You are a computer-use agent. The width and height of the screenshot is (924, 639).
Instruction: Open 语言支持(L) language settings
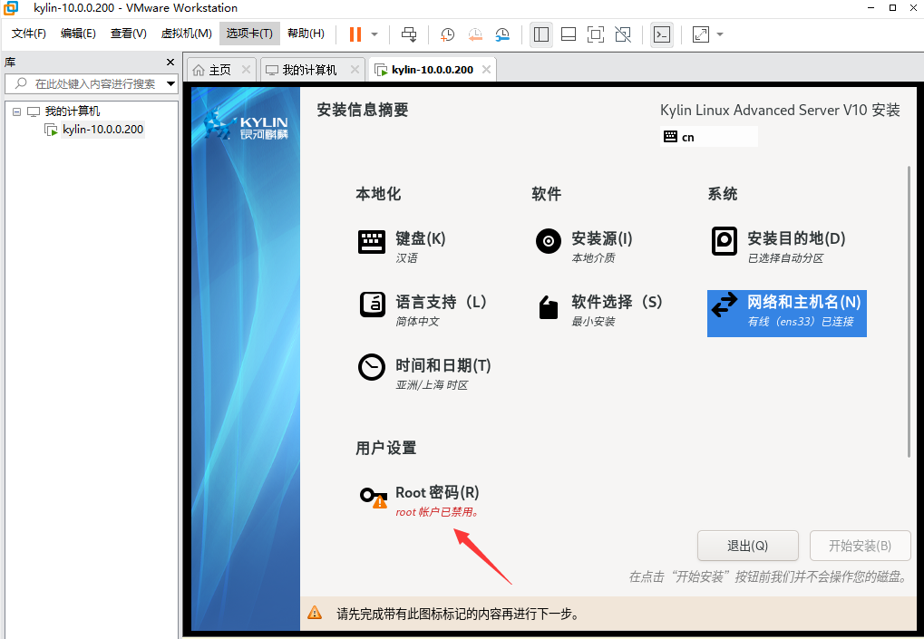point(423,310)
